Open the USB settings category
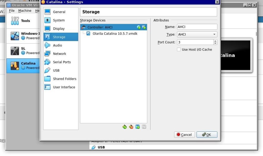 pos(61,70)
